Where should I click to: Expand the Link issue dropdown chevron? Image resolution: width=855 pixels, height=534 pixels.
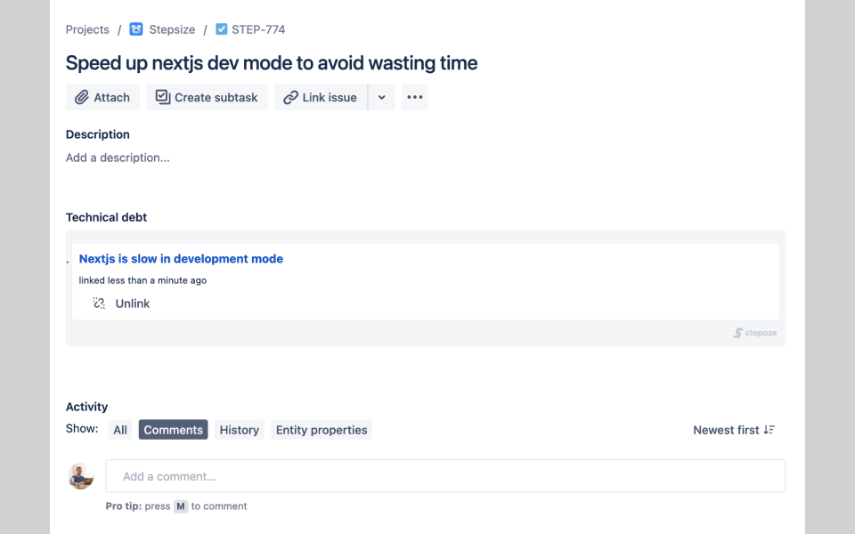381,97
